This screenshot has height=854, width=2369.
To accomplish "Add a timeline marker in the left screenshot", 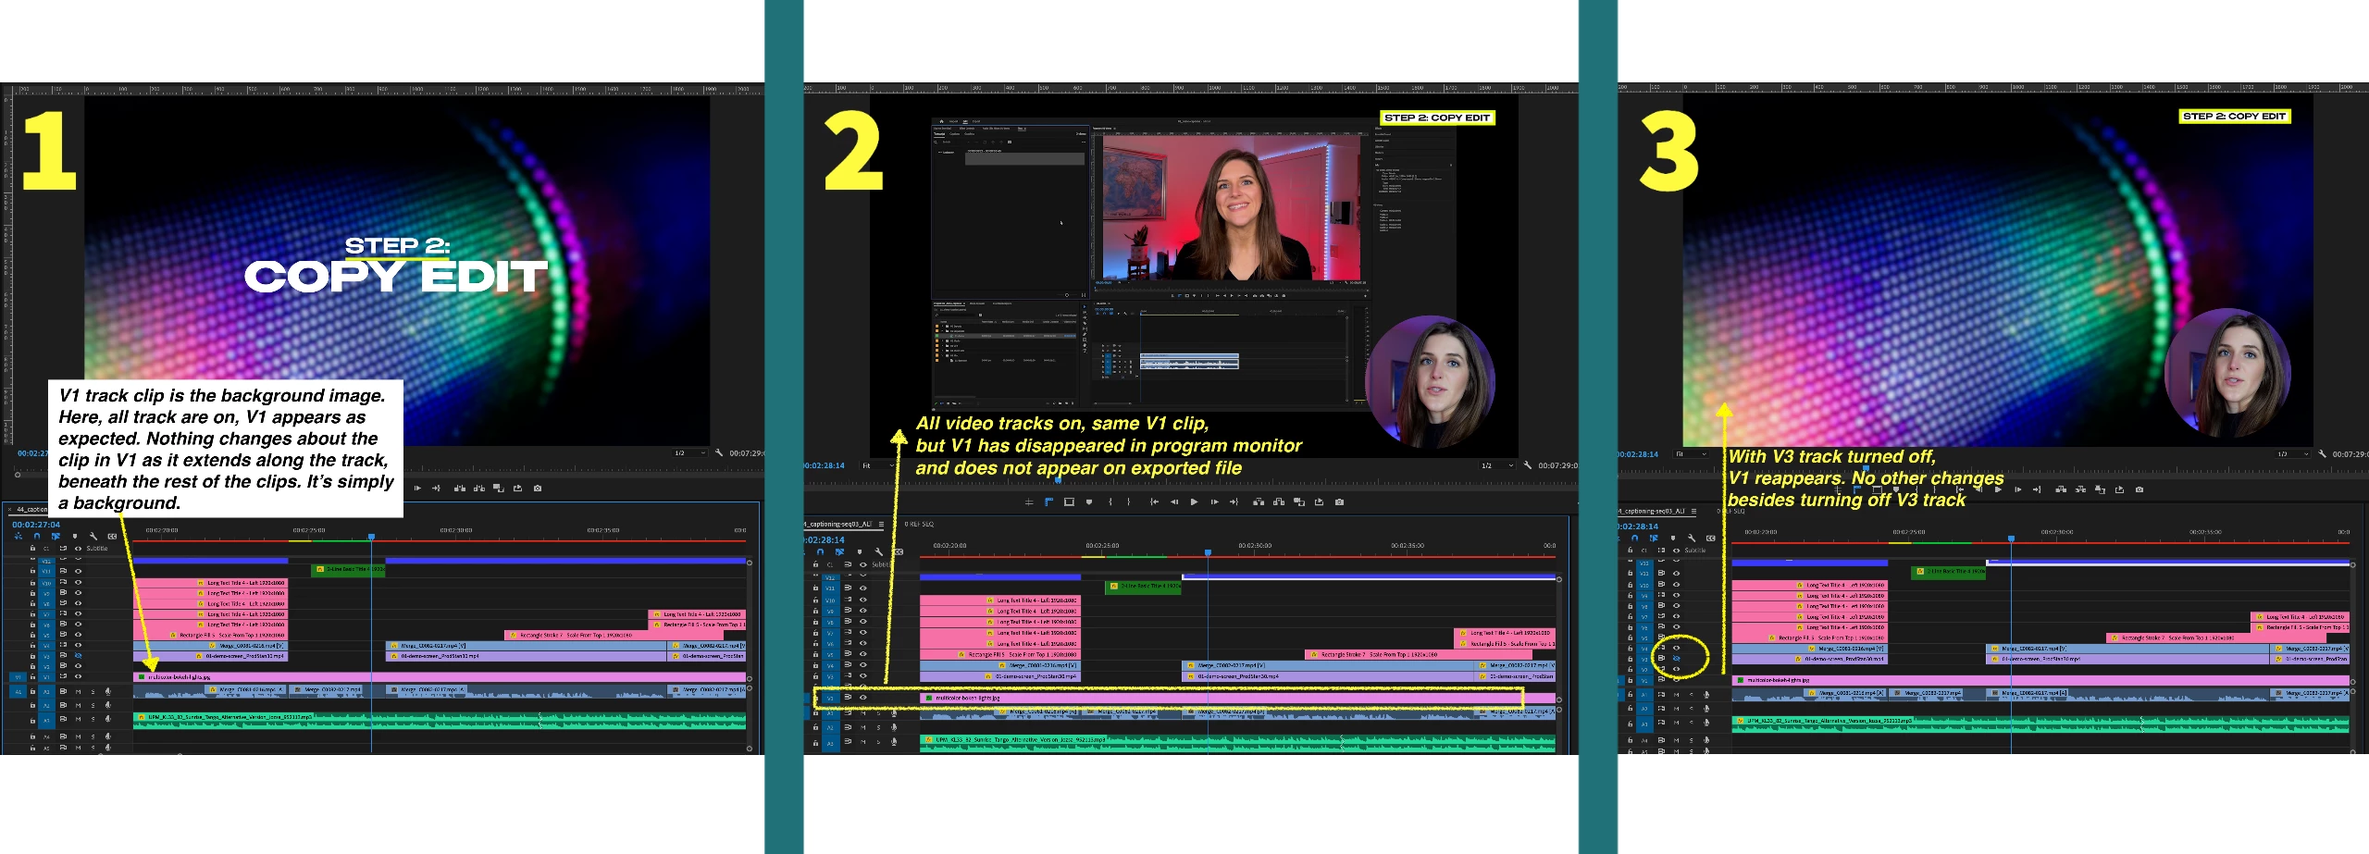I will 75,537.
